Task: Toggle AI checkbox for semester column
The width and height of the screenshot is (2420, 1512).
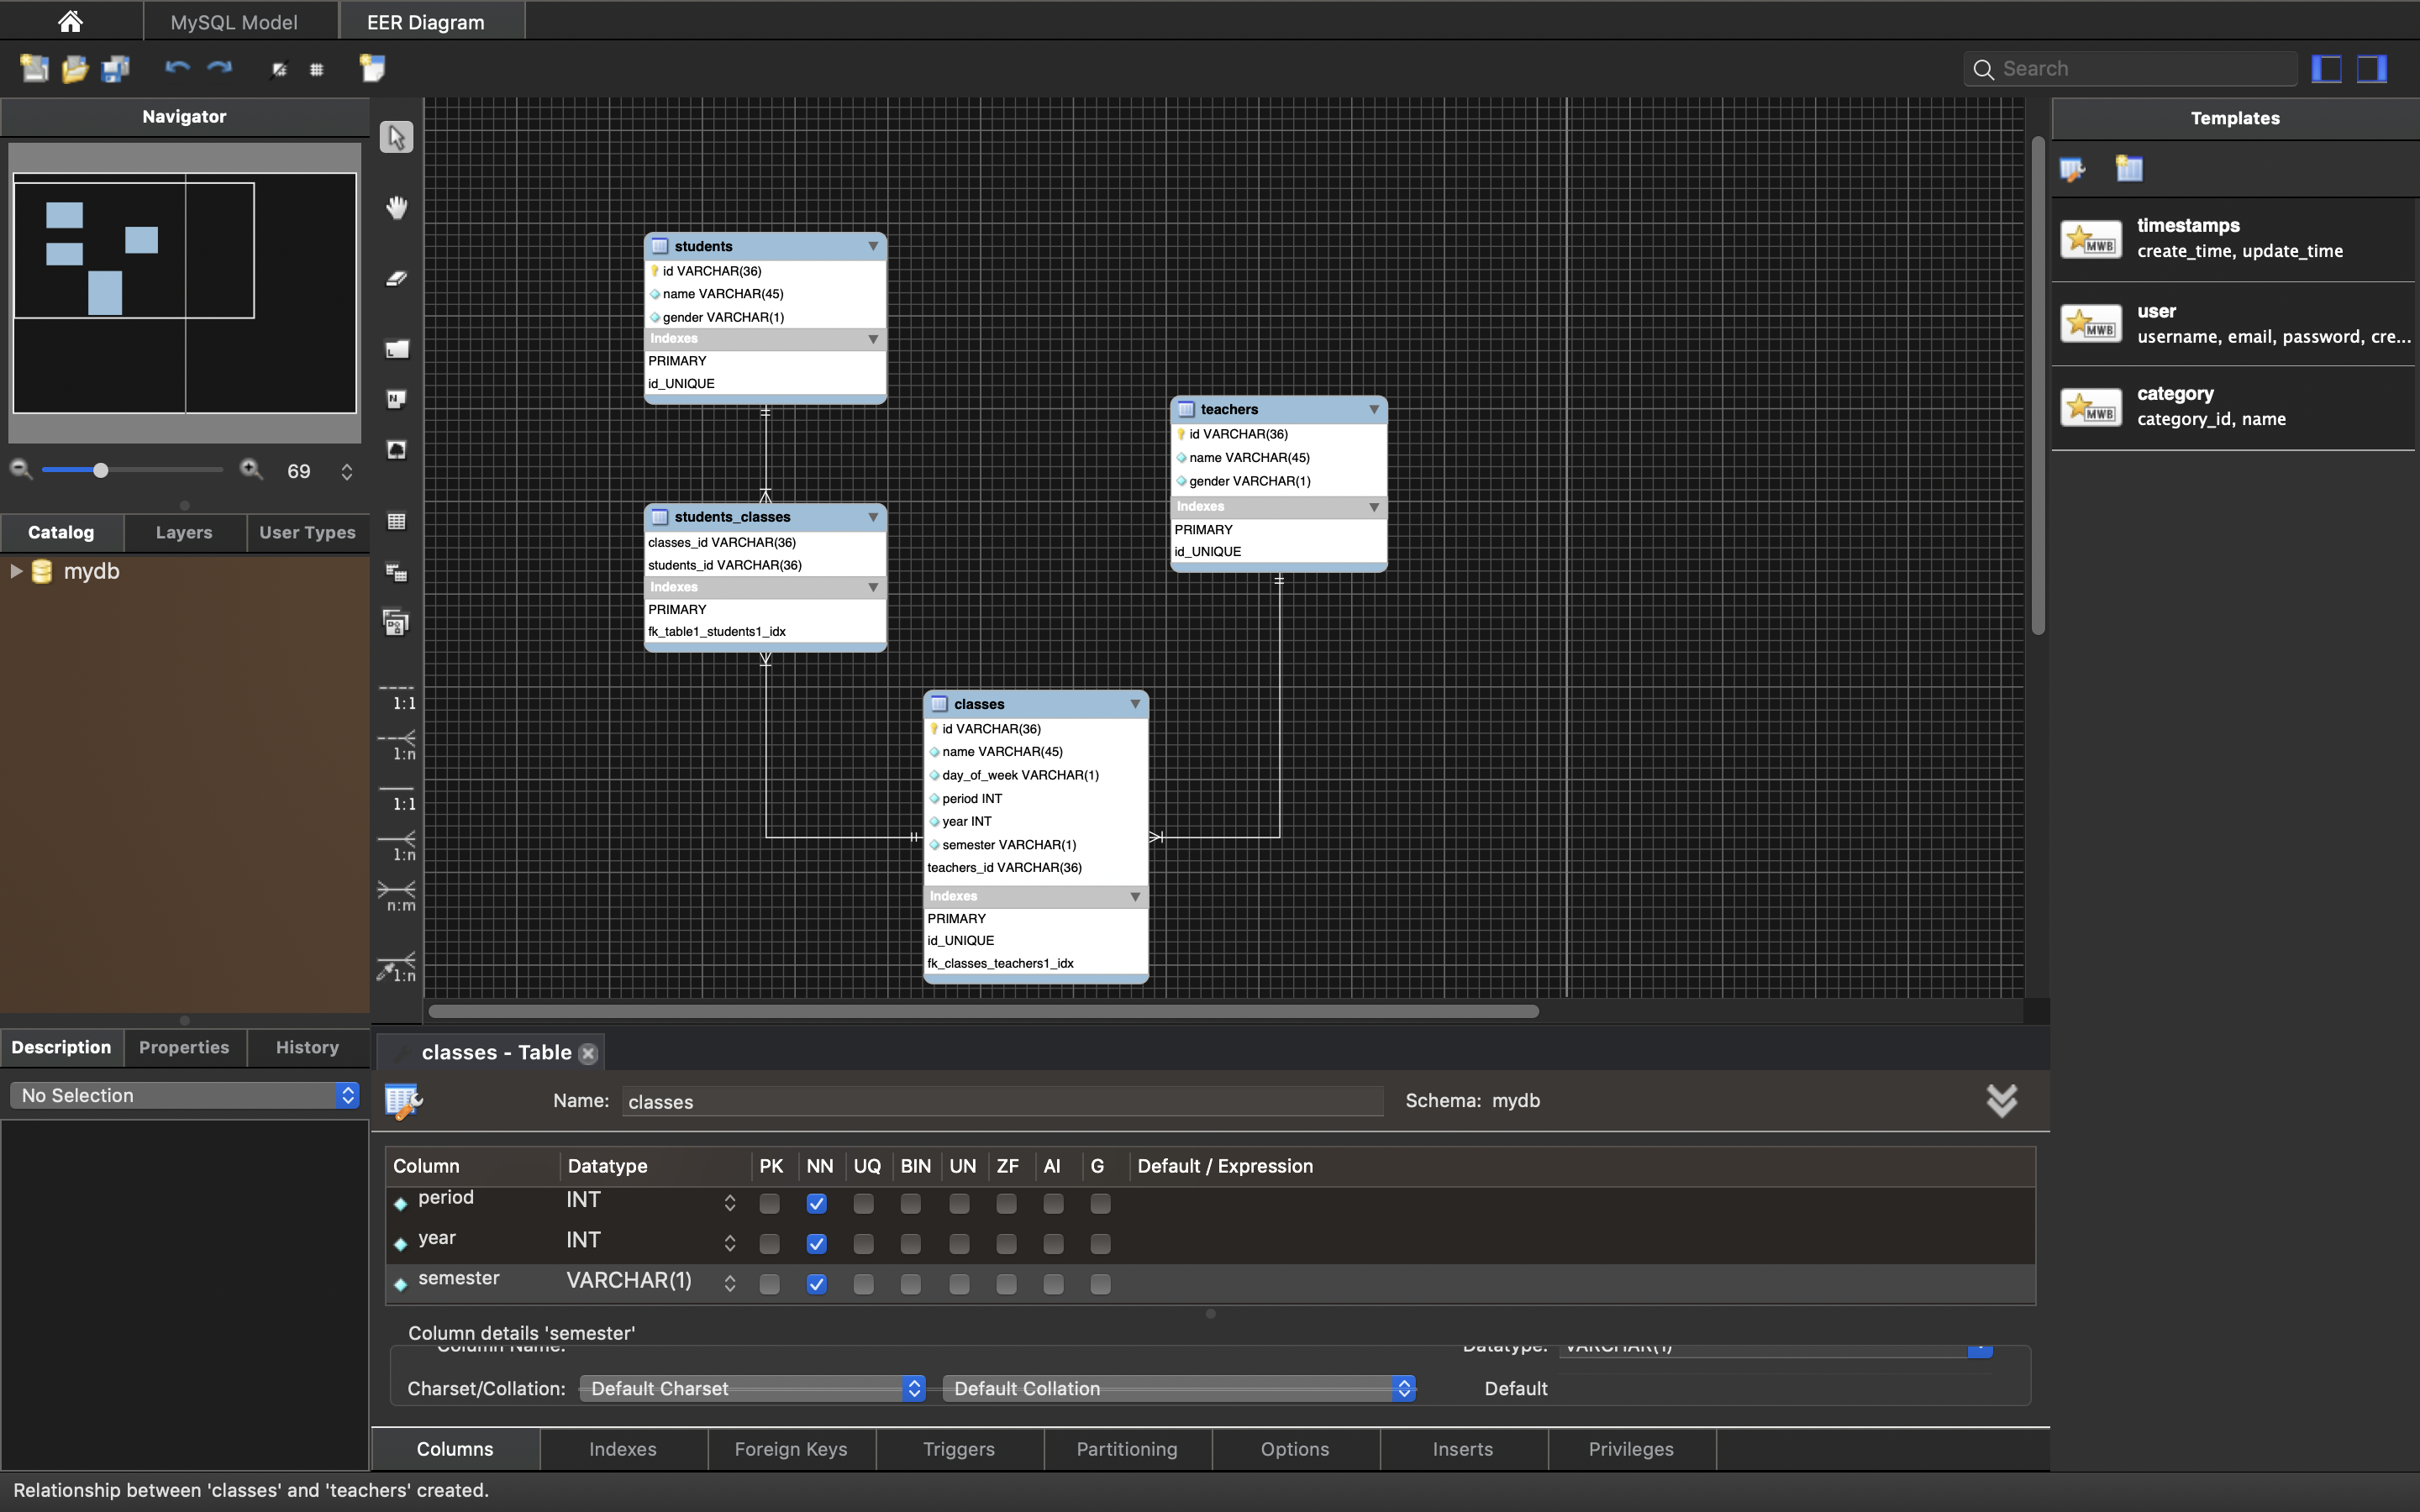Action: (x=1053, y=1284)
